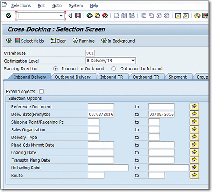Click the Find binoculars icon
212x192 pixels.
click(124, 16)
